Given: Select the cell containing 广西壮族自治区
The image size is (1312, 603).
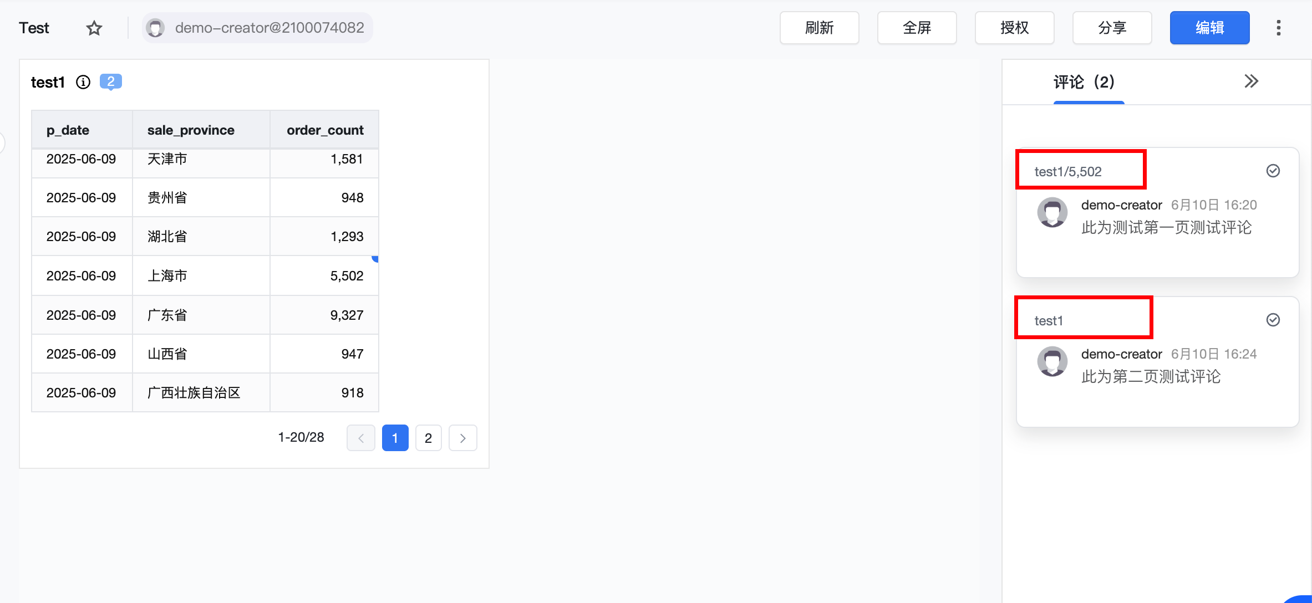Looking at the screenshot, I should (x=201, y=392).
